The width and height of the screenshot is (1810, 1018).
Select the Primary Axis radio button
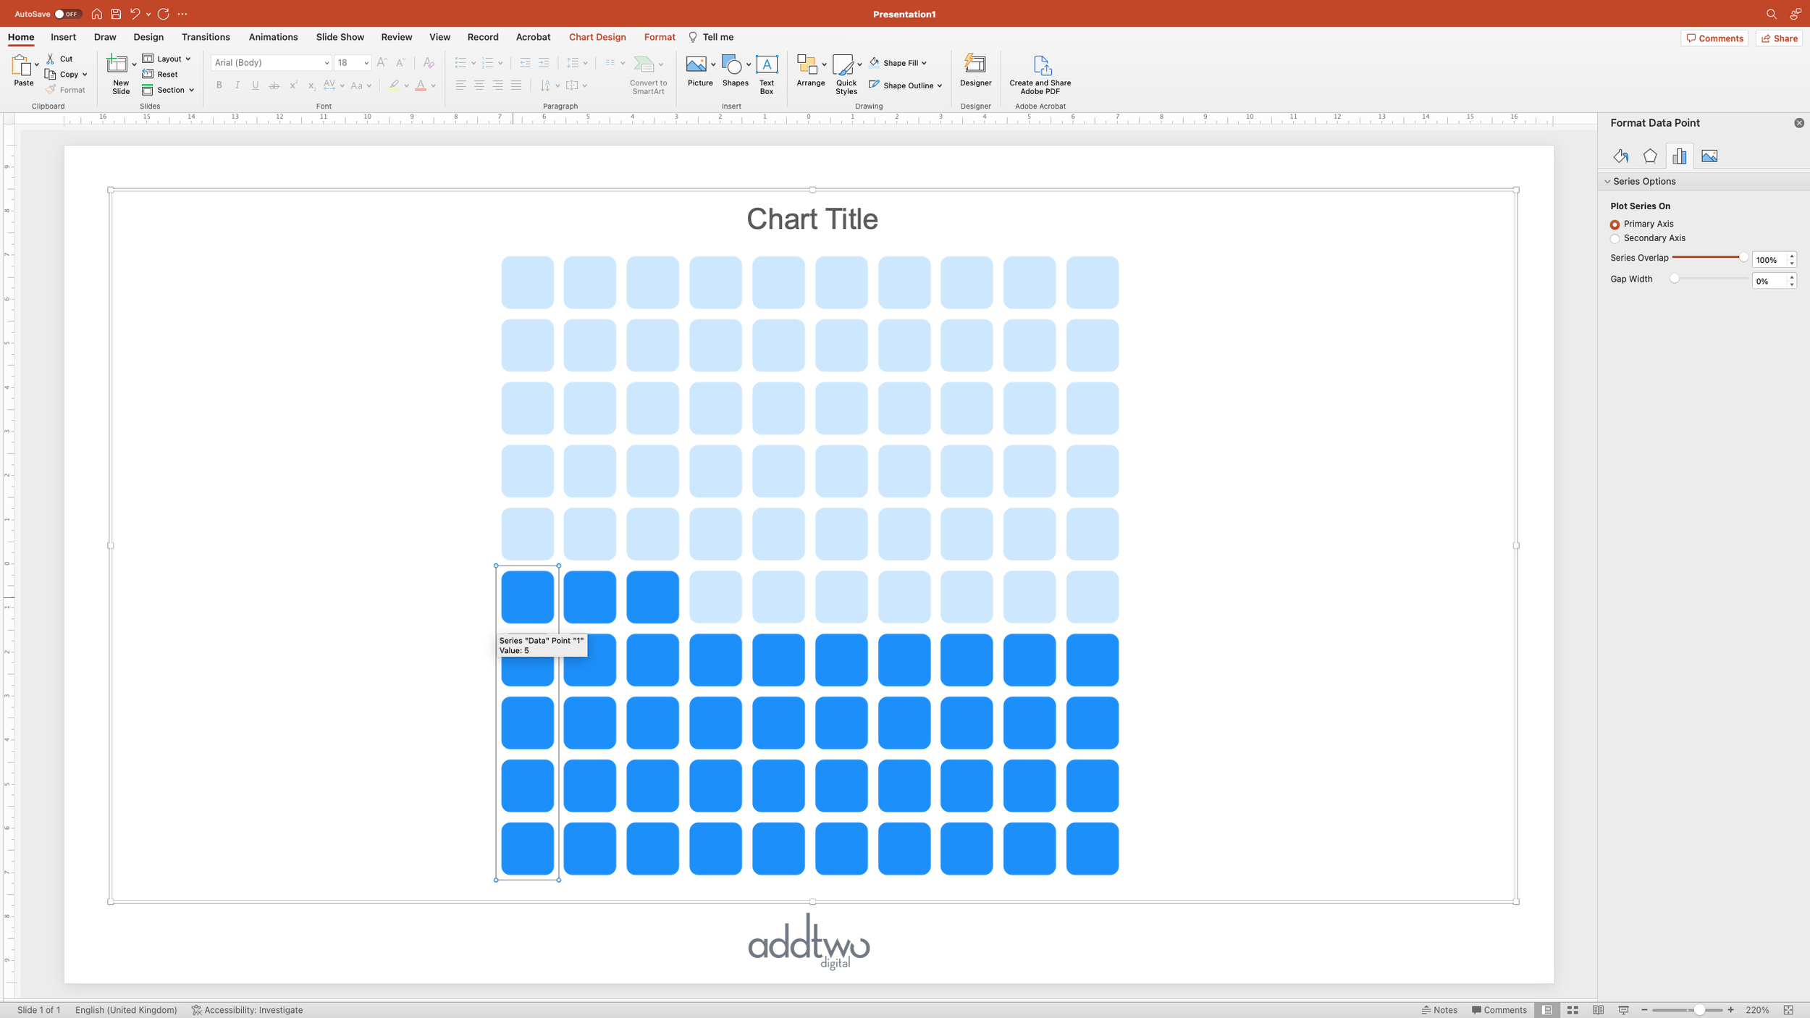pos(1615,224)
